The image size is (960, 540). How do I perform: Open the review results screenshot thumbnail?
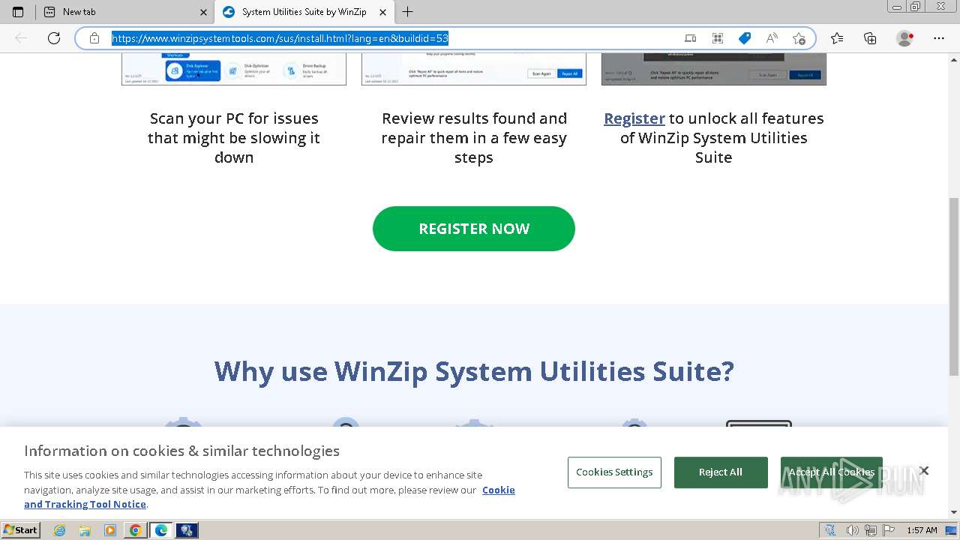click(x=474, y=69)
